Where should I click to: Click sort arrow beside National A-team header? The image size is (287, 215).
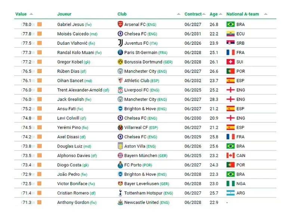pyautogui.click(x=265, y=15)
